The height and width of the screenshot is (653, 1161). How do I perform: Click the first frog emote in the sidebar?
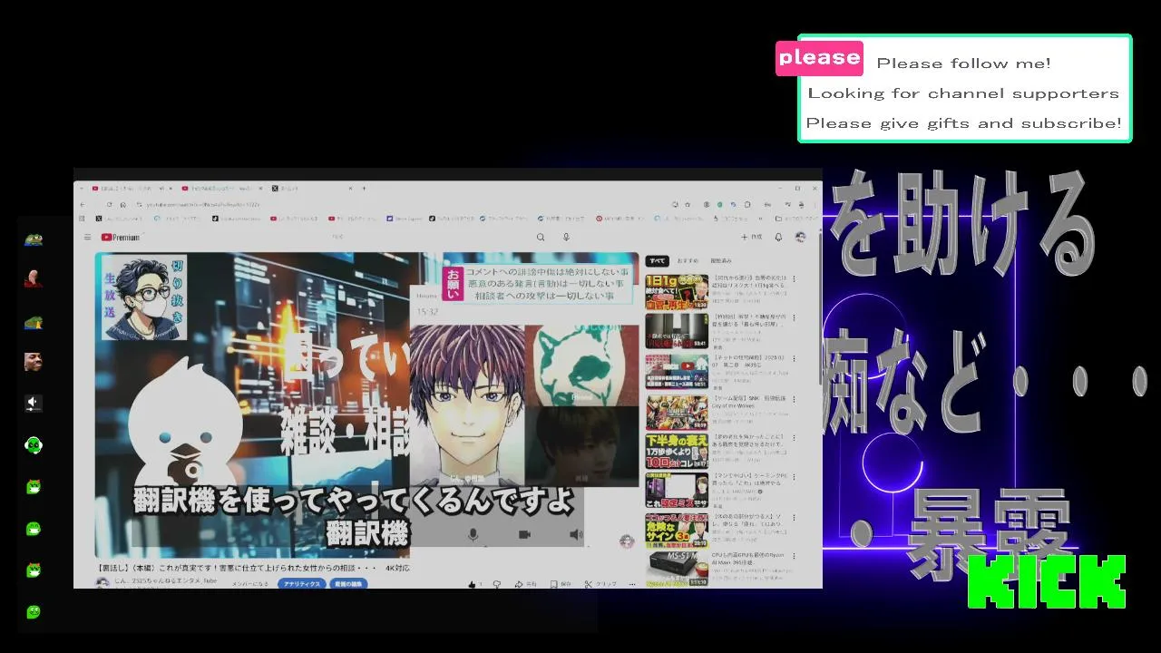point(34,239)
